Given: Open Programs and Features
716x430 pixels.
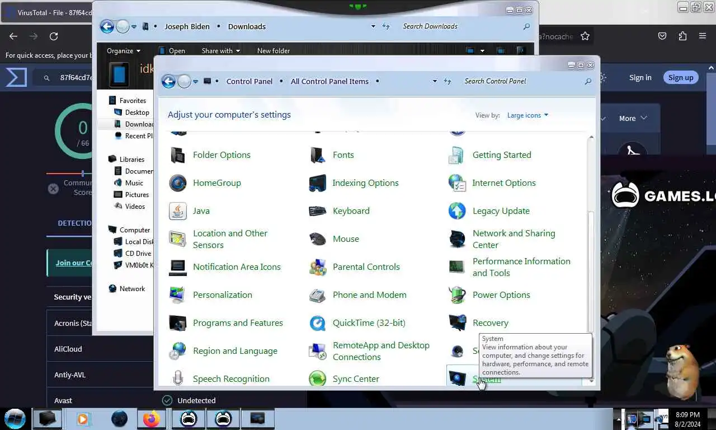Looking at the screenshot, I should (x=226, y=323).
